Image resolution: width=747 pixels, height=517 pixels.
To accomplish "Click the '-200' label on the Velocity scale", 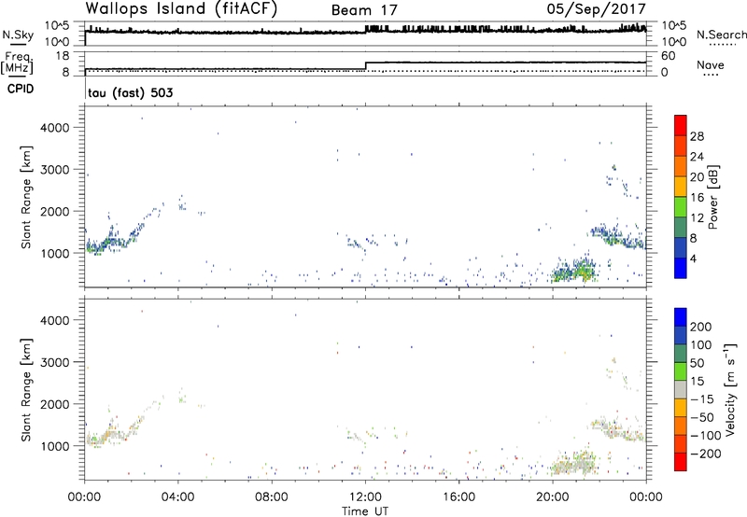I will pyautogui.click(x=706, y=454).
